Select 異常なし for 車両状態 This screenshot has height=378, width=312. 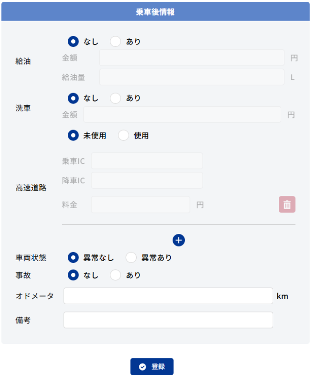pyautogui.click(x=73, y=257)
